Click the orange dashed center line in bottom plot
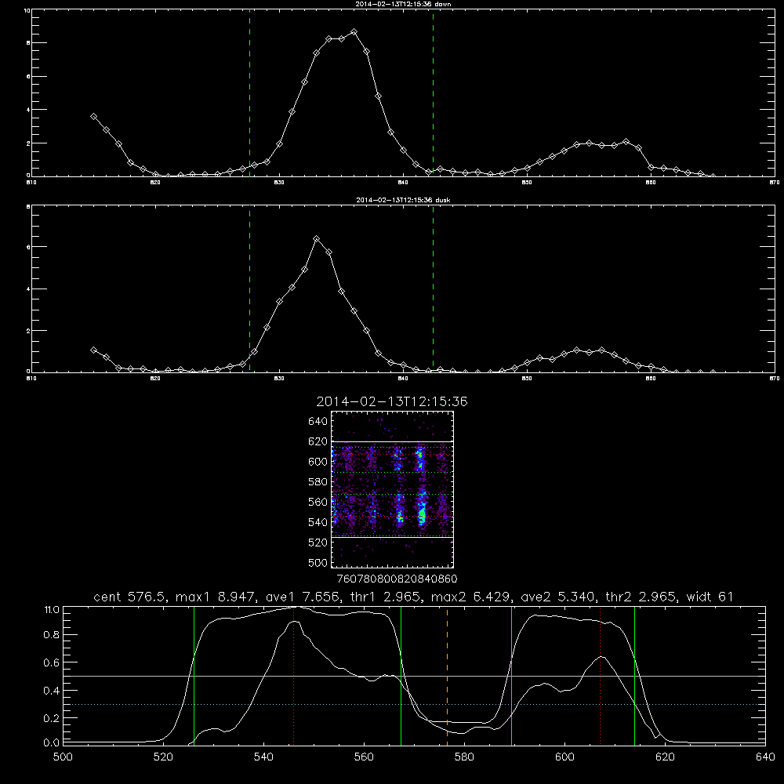Image resolution: width=784 pixels, height=784 pixels. pos(447,675)
